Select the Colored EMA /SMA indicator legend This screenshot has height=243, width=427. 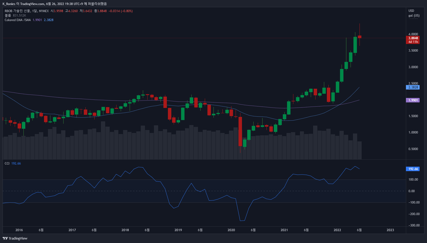click(x=18, y=20)
